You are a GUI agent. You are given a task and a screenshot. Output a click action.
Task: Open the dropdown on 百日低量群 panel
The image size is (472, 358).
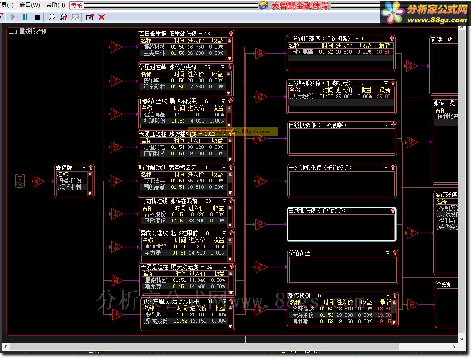point(224,34)
